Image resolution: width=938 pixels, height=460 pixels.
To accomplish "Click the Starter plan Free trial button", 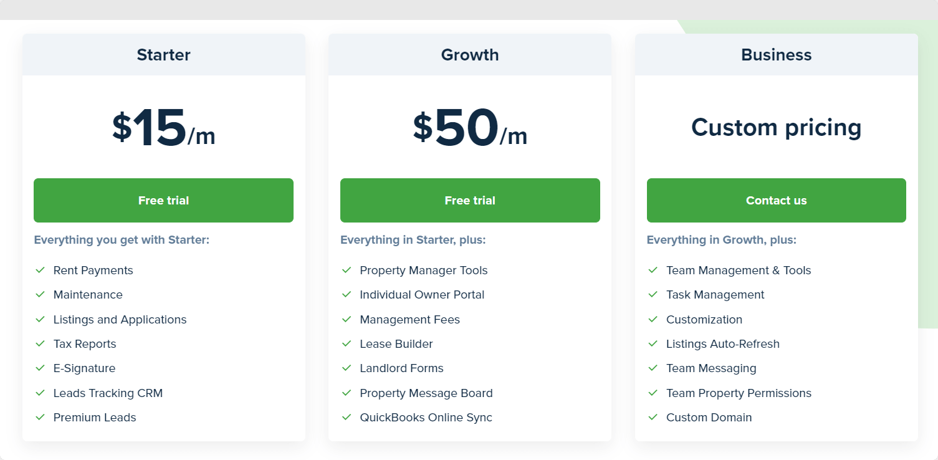I will coord(163,200).
